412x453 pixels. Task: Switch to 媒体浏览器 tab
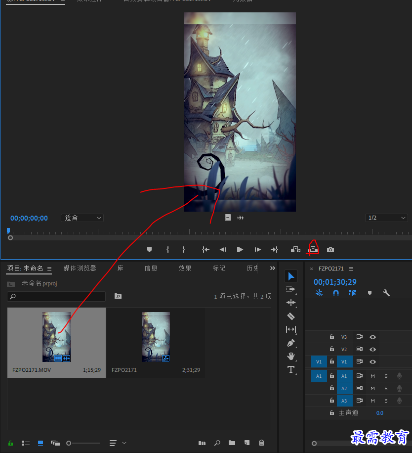coord(80,268)
